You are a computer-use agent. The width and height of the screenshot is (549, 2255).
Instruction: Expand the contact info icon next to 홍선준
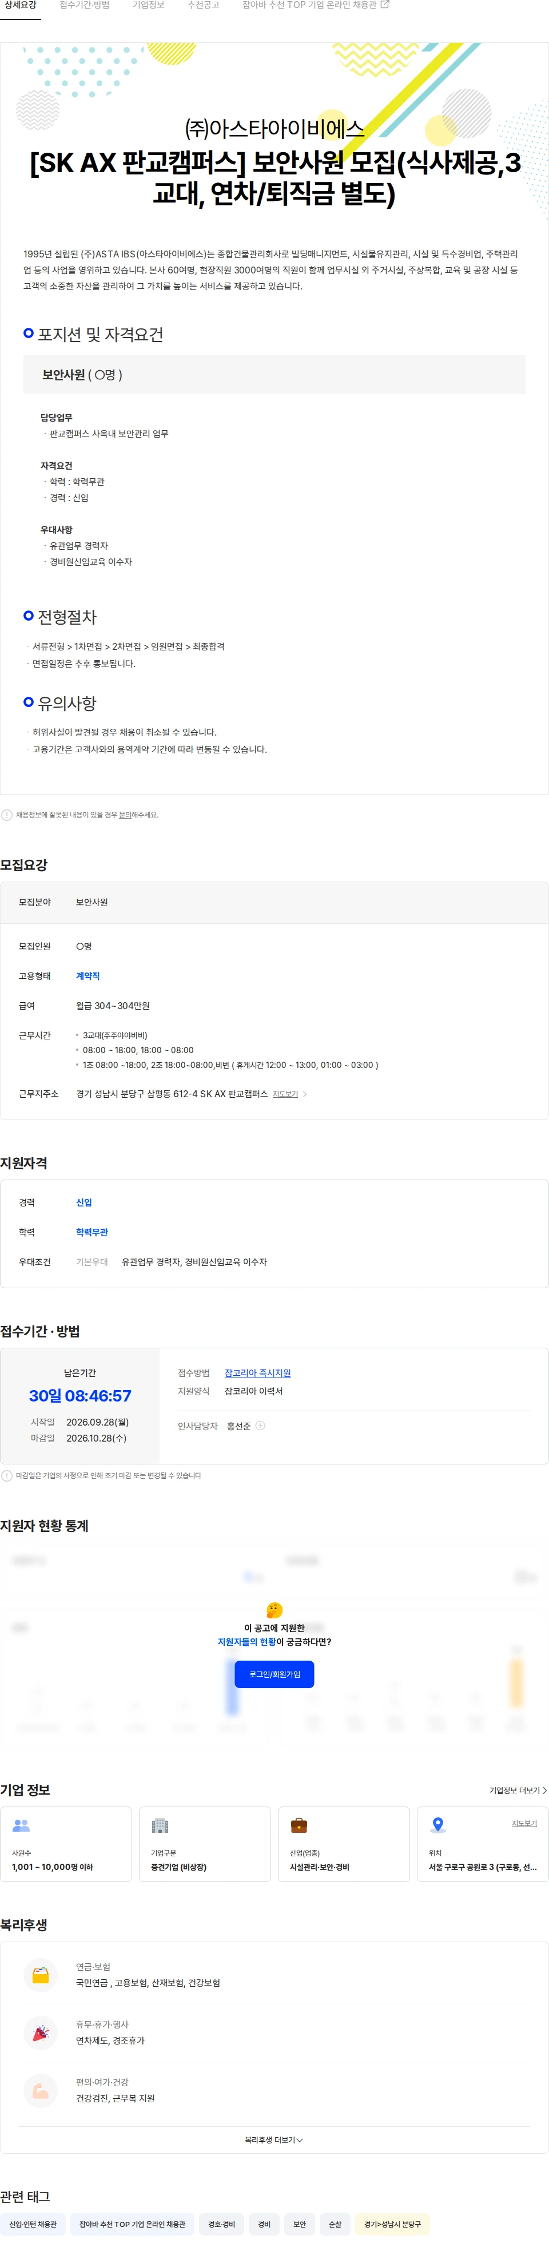tap(260, 1426)
